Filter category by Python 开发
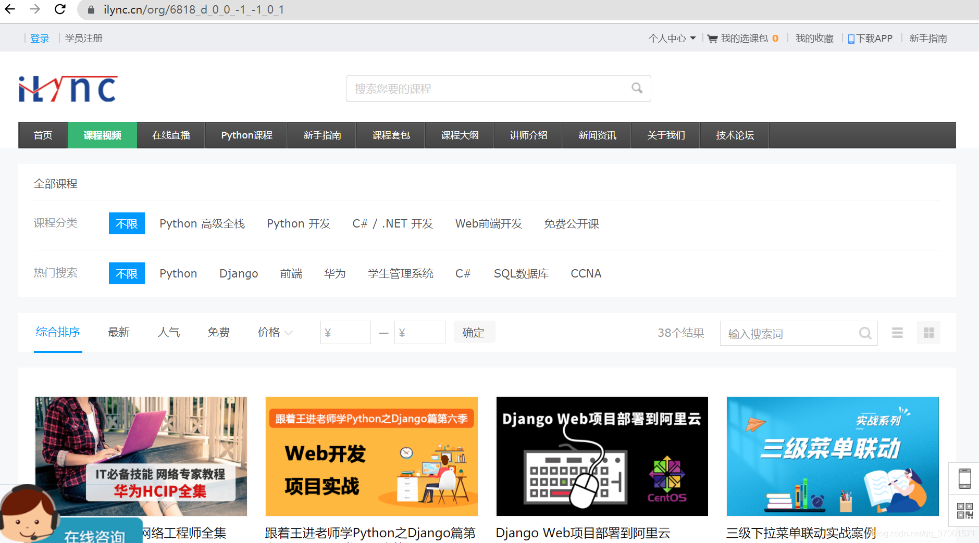The image size is (979, 543). 299,223
